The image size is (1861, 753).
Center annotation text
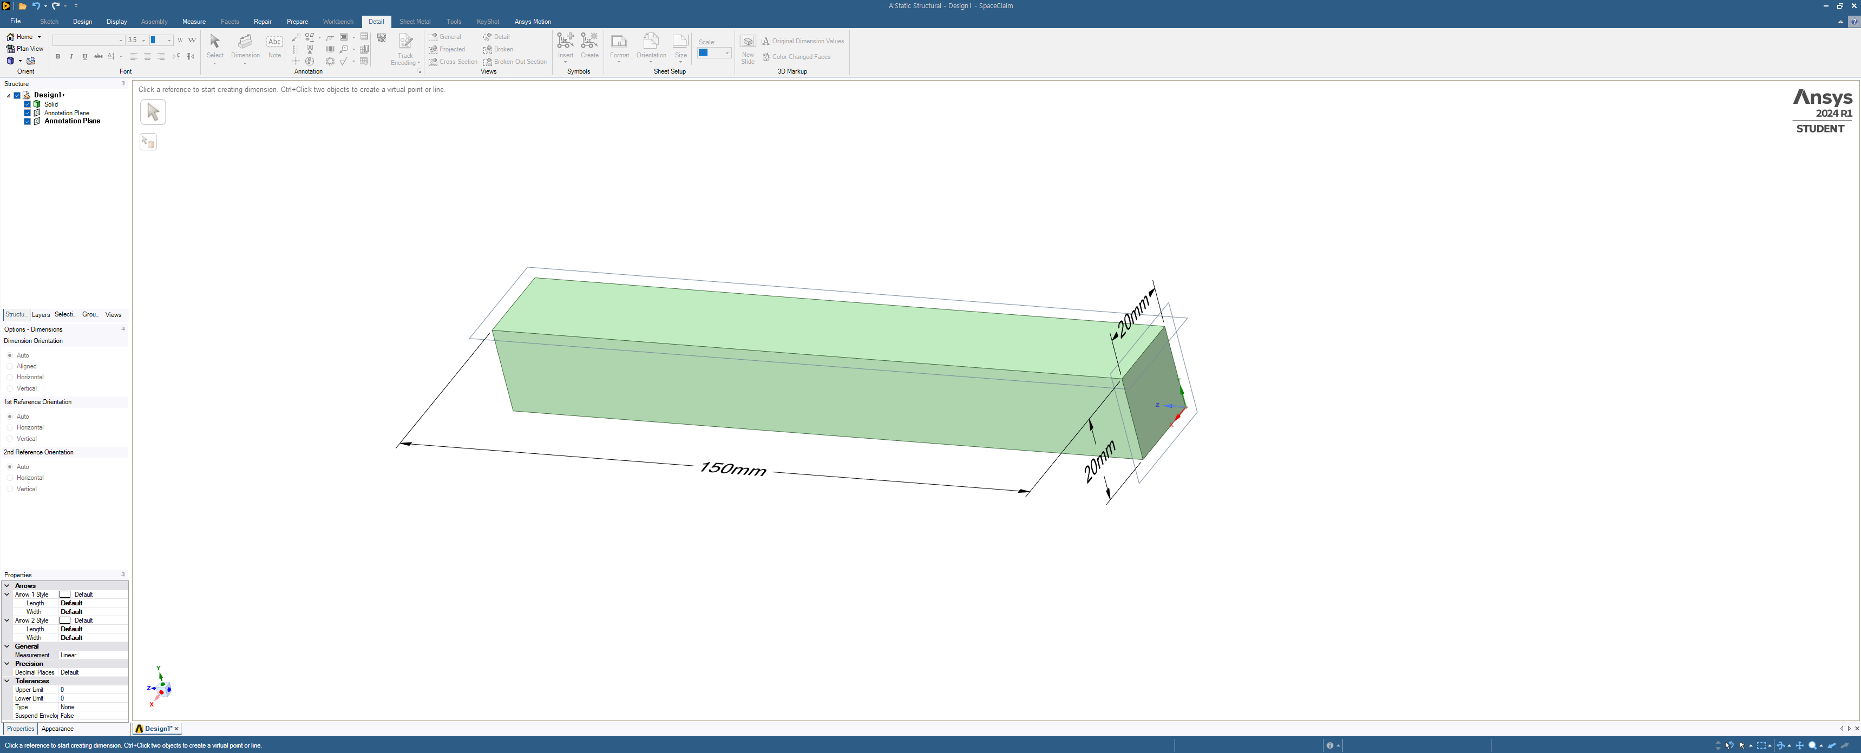(x=147, y=56)
